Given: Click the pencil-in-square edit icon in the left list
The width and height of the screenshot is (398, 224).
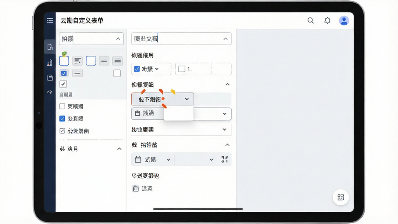Looking at the screenshot, I should 62,131.
